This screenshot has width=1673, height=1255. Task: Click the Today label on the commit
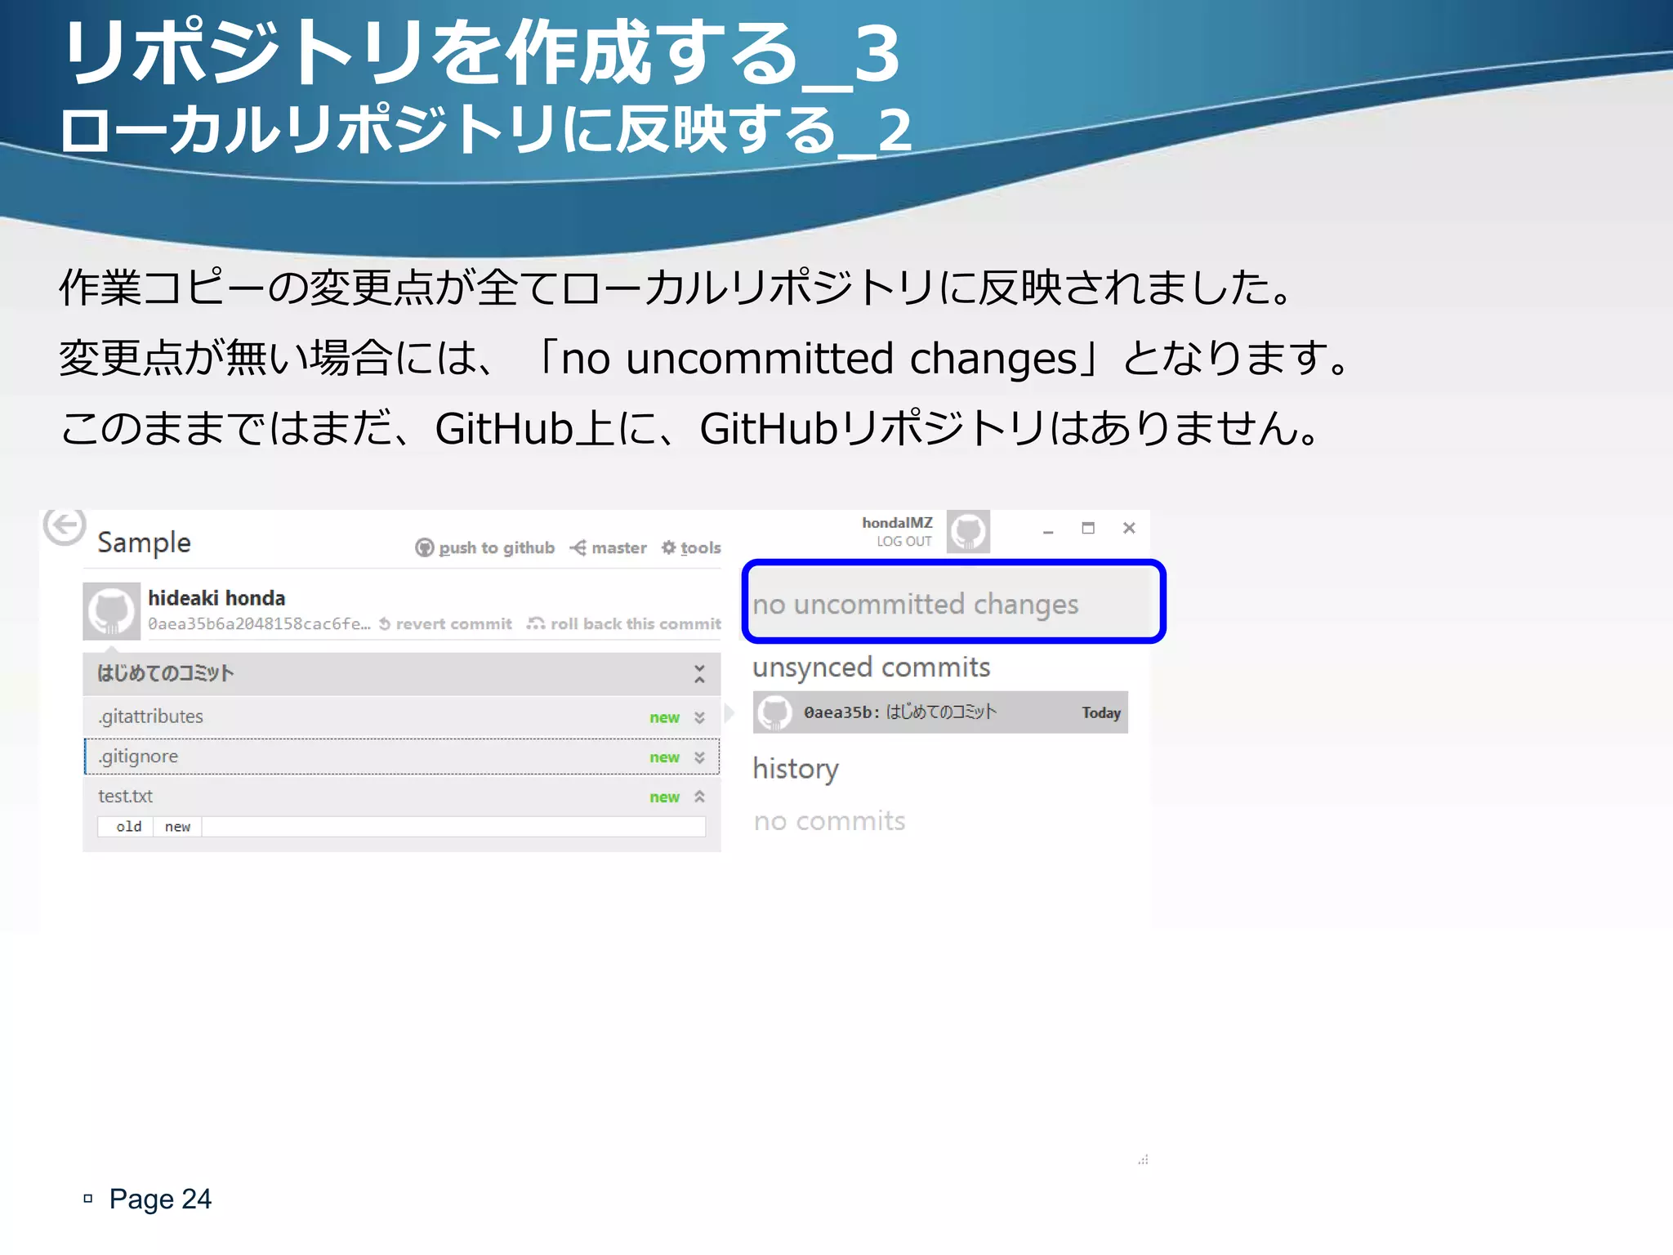click(1101, 712)
